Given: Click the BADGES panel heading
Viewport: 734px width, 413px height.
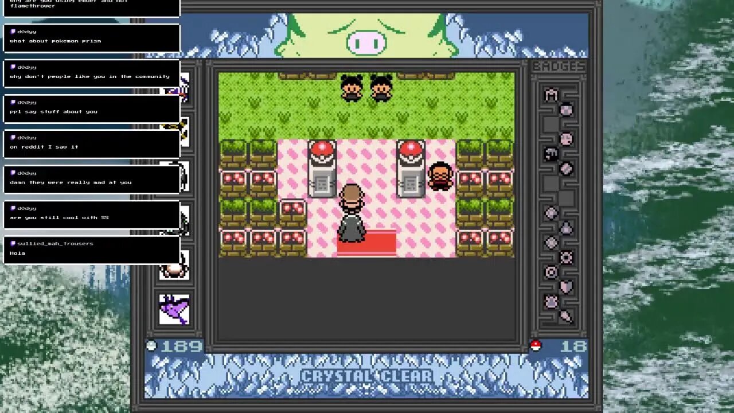Looking at the screenshot, I should coord(559,67).
